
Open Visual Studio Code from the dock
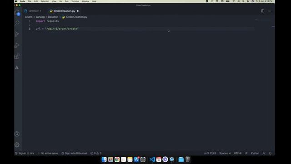152,159
